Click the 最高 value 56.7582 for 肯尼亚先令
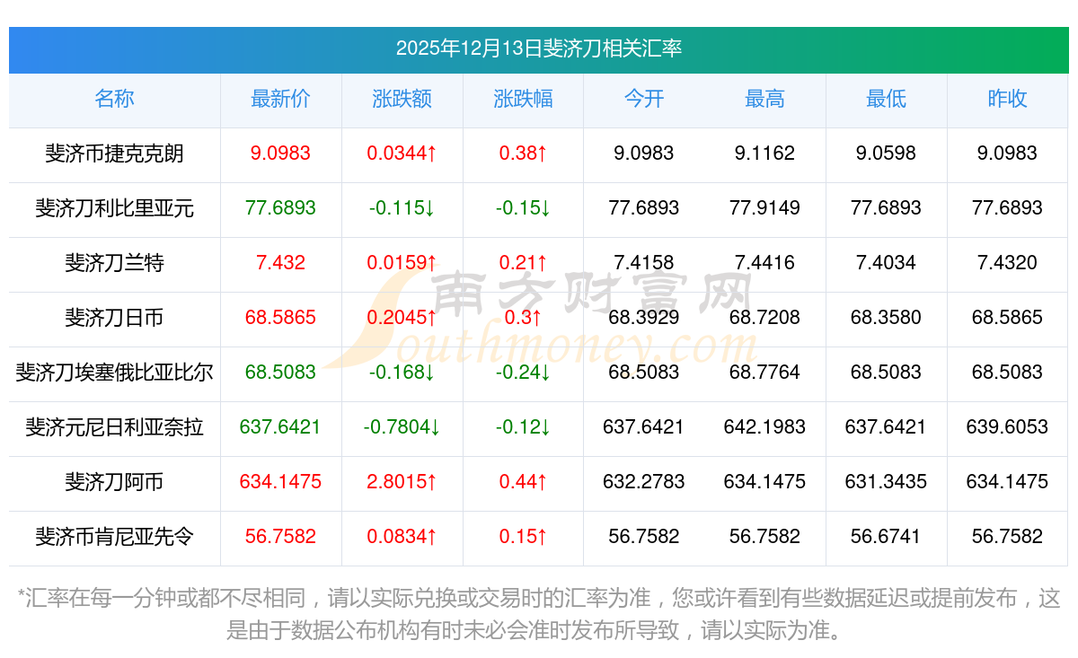 point(764,537)
